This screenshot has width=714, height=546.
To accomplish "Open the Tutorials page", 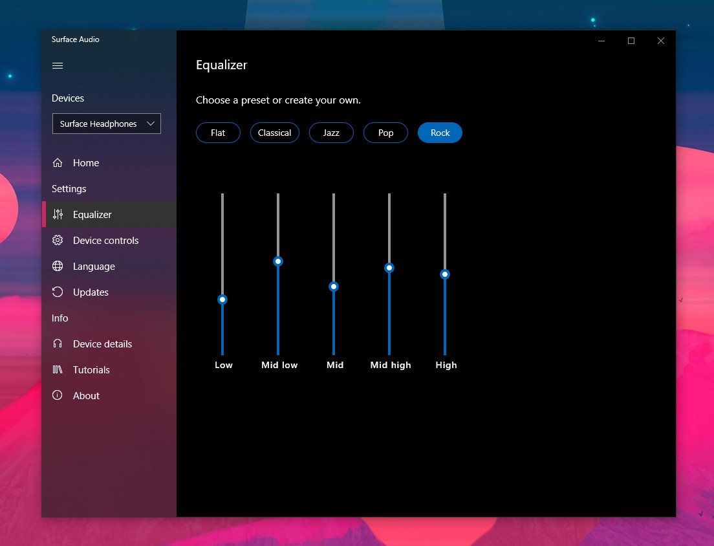I will pos(109,369).
